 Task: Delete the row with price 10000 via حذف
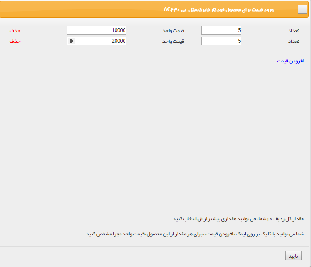pyautogui.click(x=15, y=30)
